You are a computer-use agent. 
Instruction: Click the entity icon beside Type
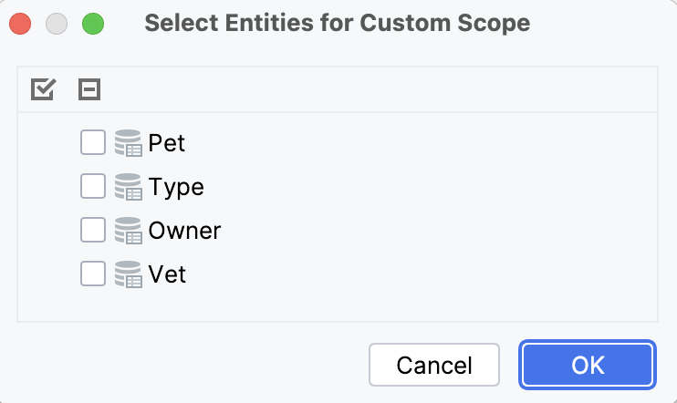(129, 187)
